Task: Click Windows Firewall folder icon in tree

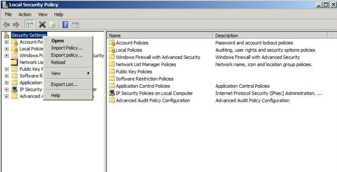Action: (x=14, y=55)
